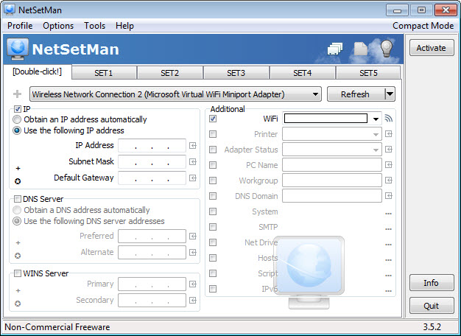Switch to the SET1 tab
The width and height of the screenshot is (461, 336).
pyautogui.click(x=104, y=73)
